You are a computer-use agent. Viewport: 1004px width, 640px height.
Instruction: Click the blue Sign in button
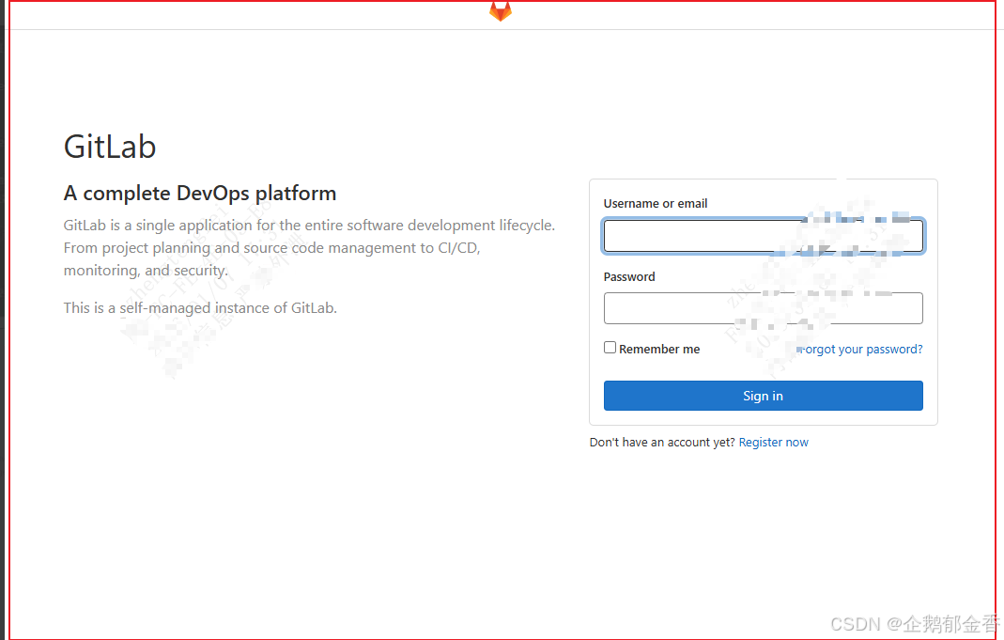[764, 396]
